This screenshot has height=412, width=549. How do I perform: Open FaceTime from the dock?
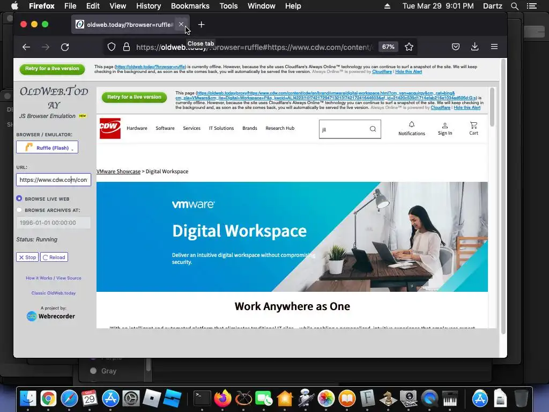[264, 399]
